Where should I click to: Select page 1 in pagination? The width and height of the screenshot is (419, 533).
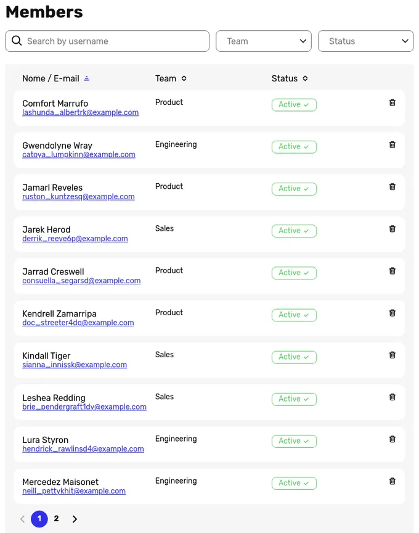[x=39, y=519]
